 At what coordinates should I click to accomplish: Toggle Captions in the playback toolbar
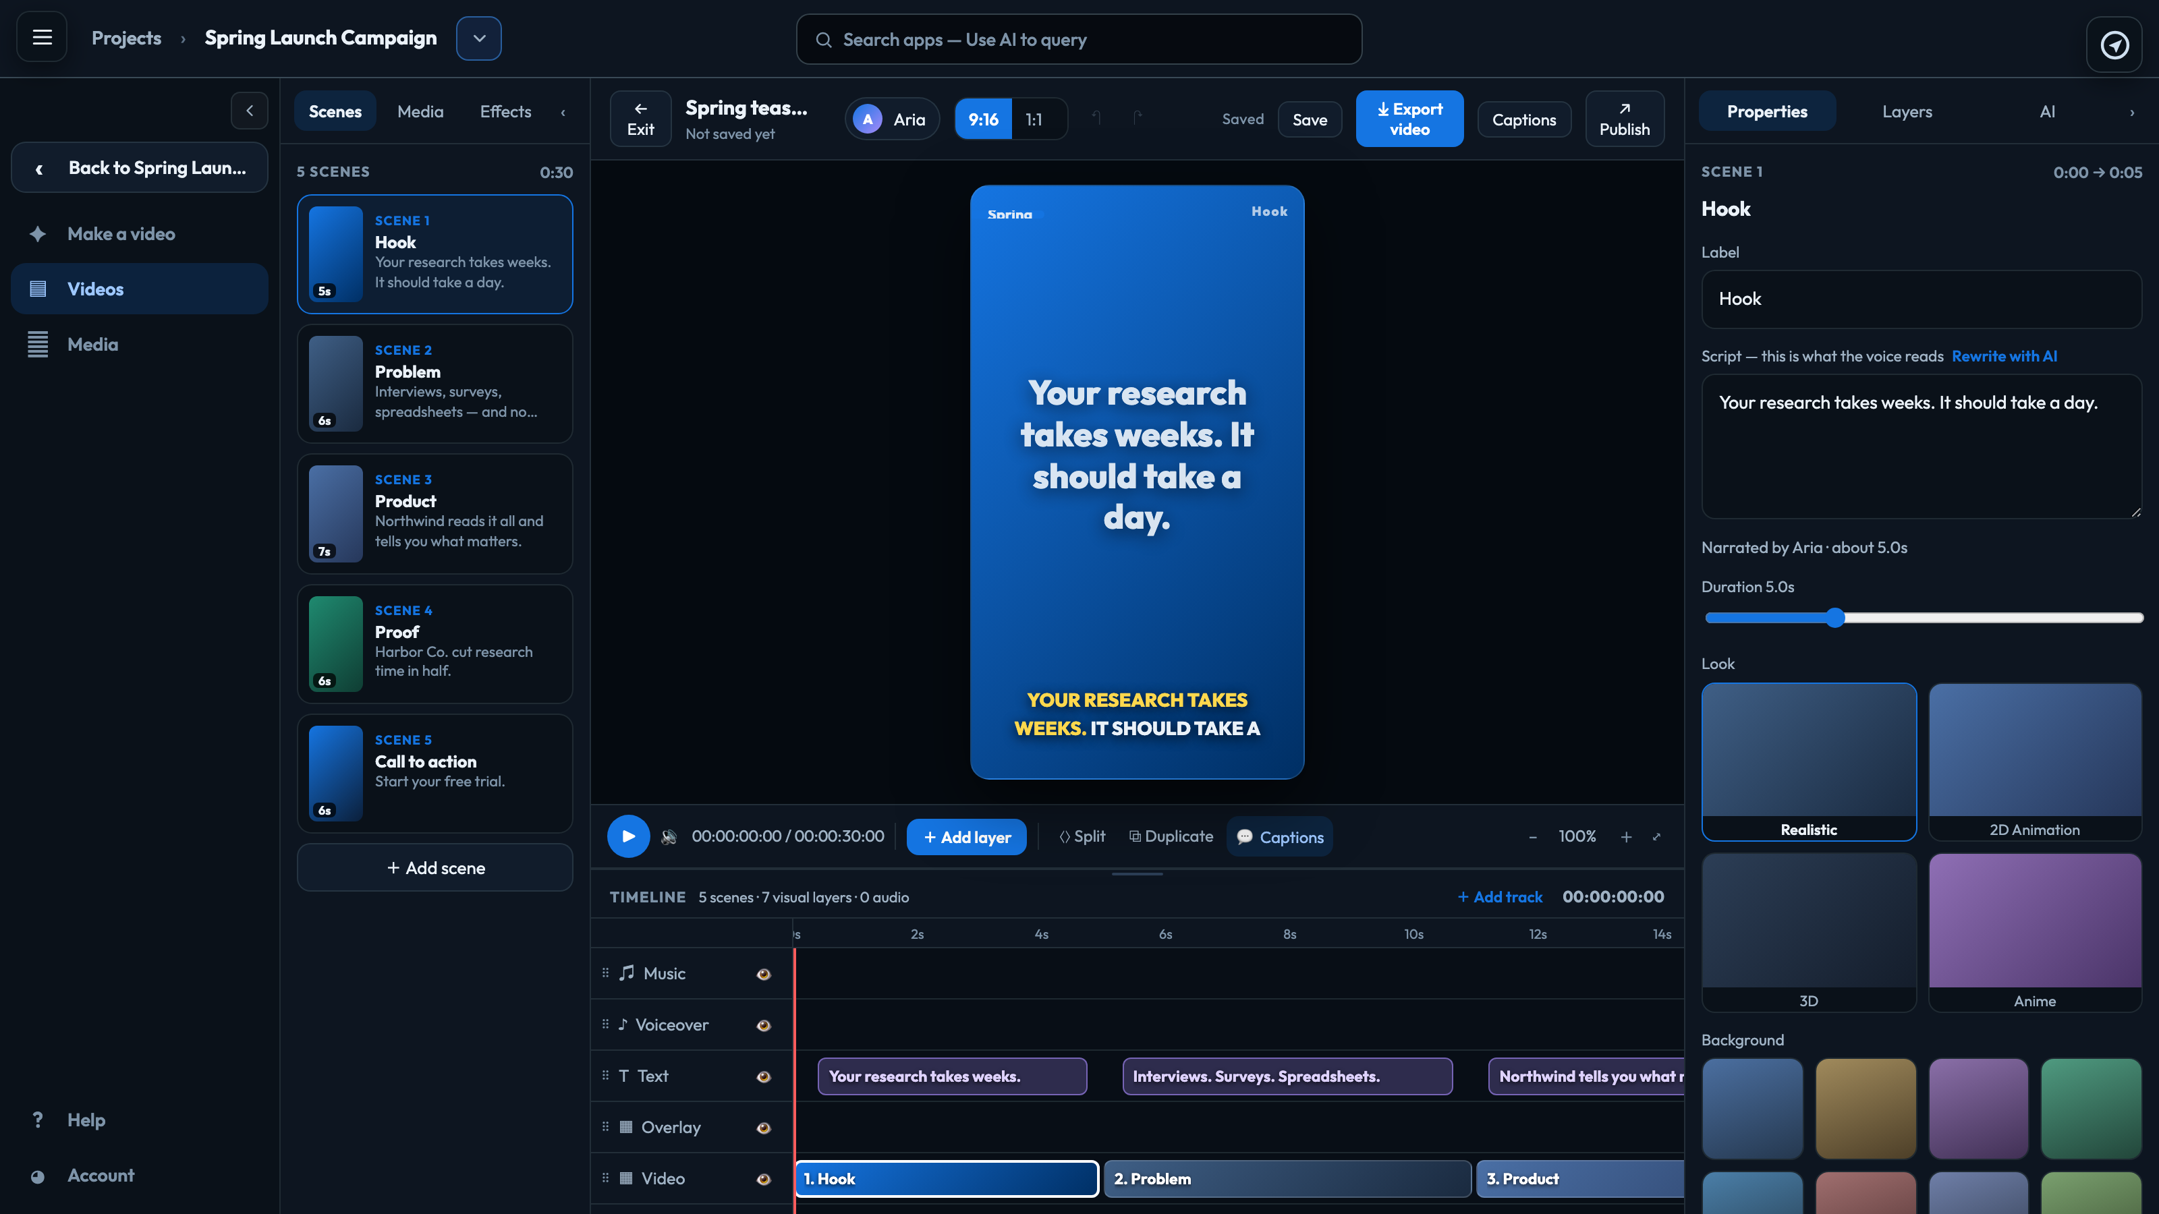coord(1280,837)
